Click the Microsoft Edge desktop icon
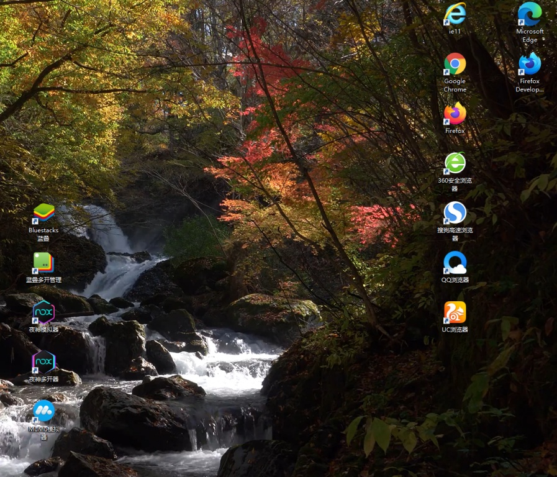The height and width of the screenshot is (477, 557). coord(530,14)
